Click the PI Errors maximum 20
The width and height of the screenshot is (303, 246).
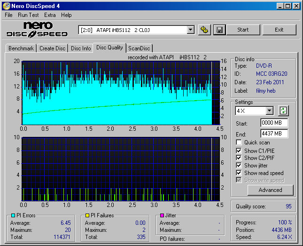[x=68, y=230]
